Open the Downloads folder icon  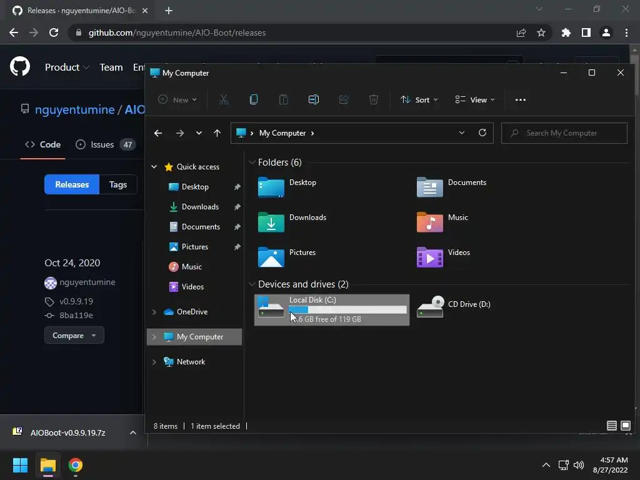(x=271, y=222)
